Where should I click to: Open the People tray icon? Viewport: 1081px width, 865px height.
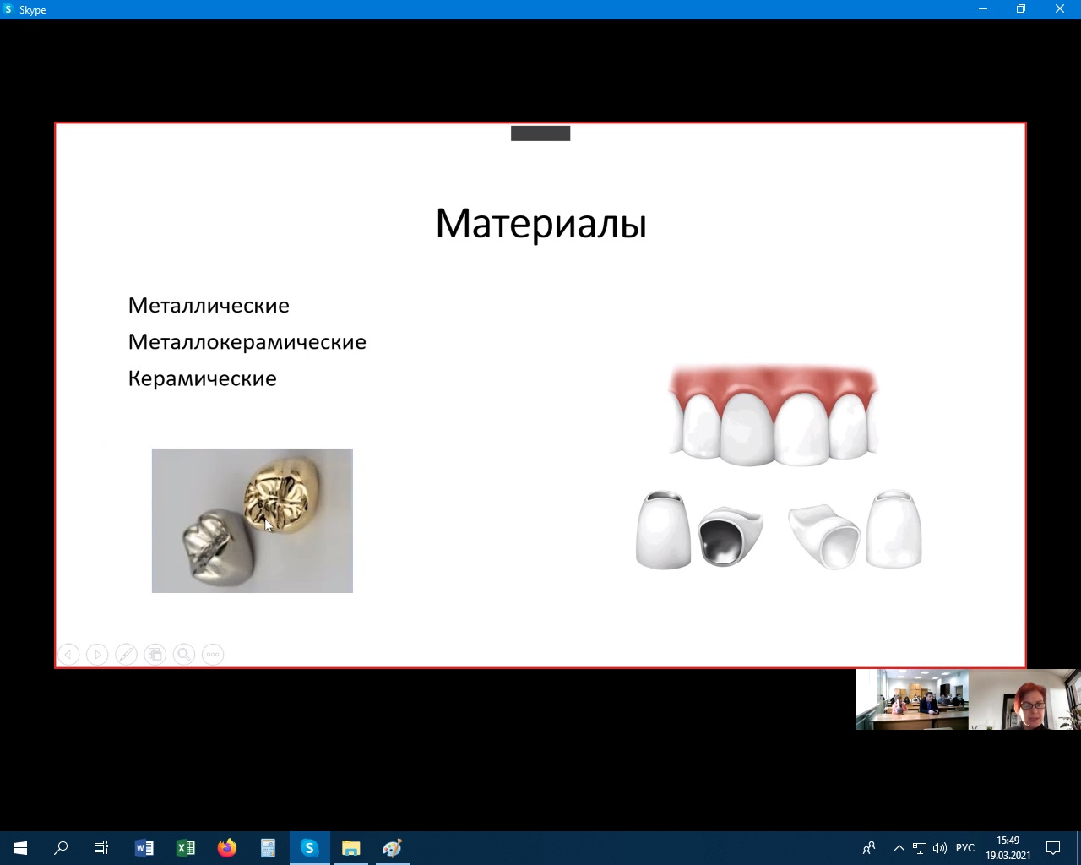point(869,848)
